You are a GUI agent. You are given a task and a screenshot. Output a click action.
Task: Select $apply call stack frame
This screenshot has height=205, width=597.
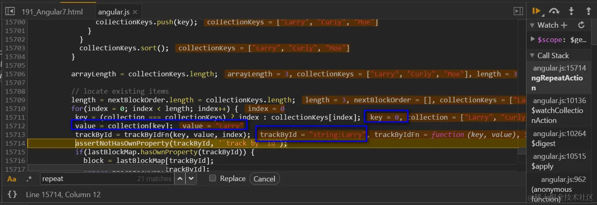(x=559, y=161)
